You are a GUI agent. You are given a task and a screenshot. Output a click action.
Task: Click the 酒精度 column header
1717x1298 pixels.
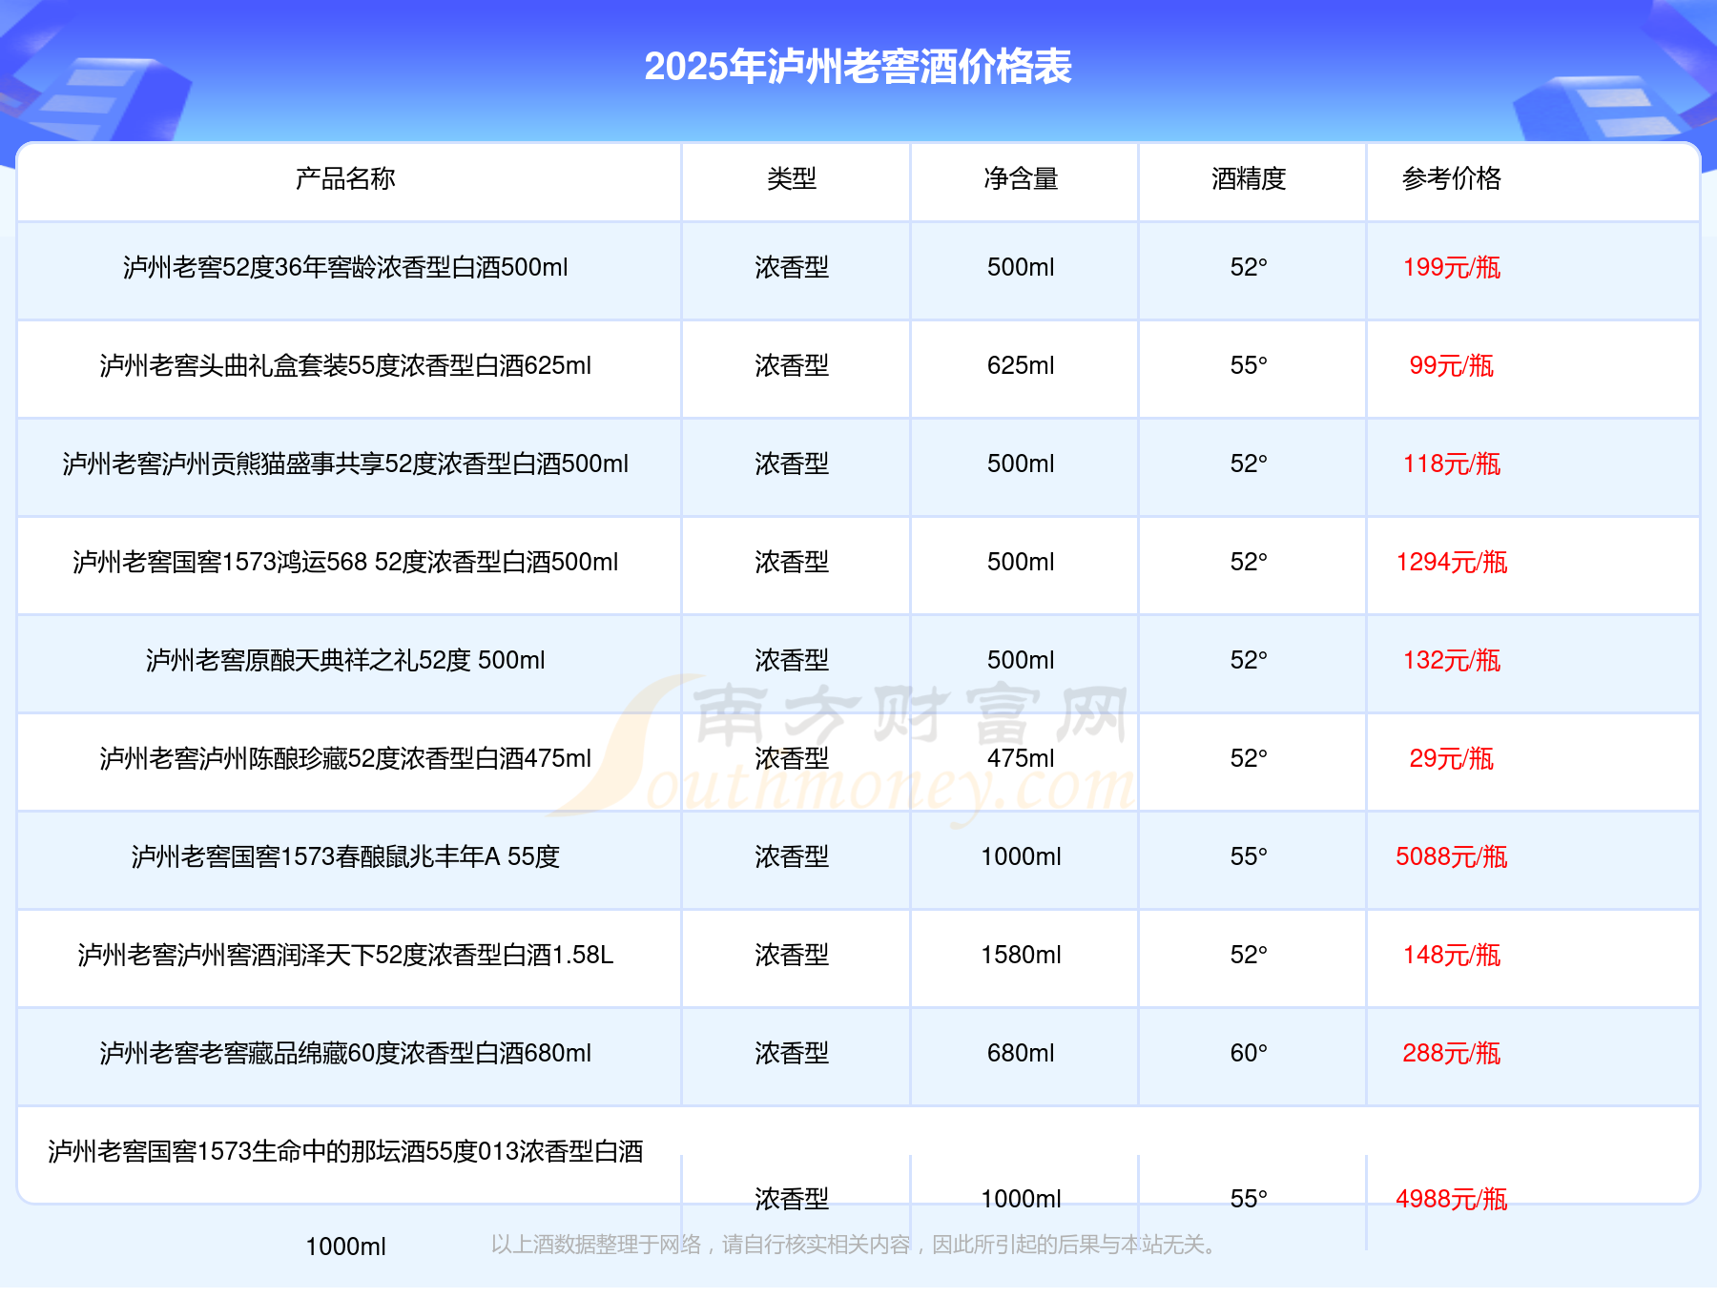(1249, 178)
